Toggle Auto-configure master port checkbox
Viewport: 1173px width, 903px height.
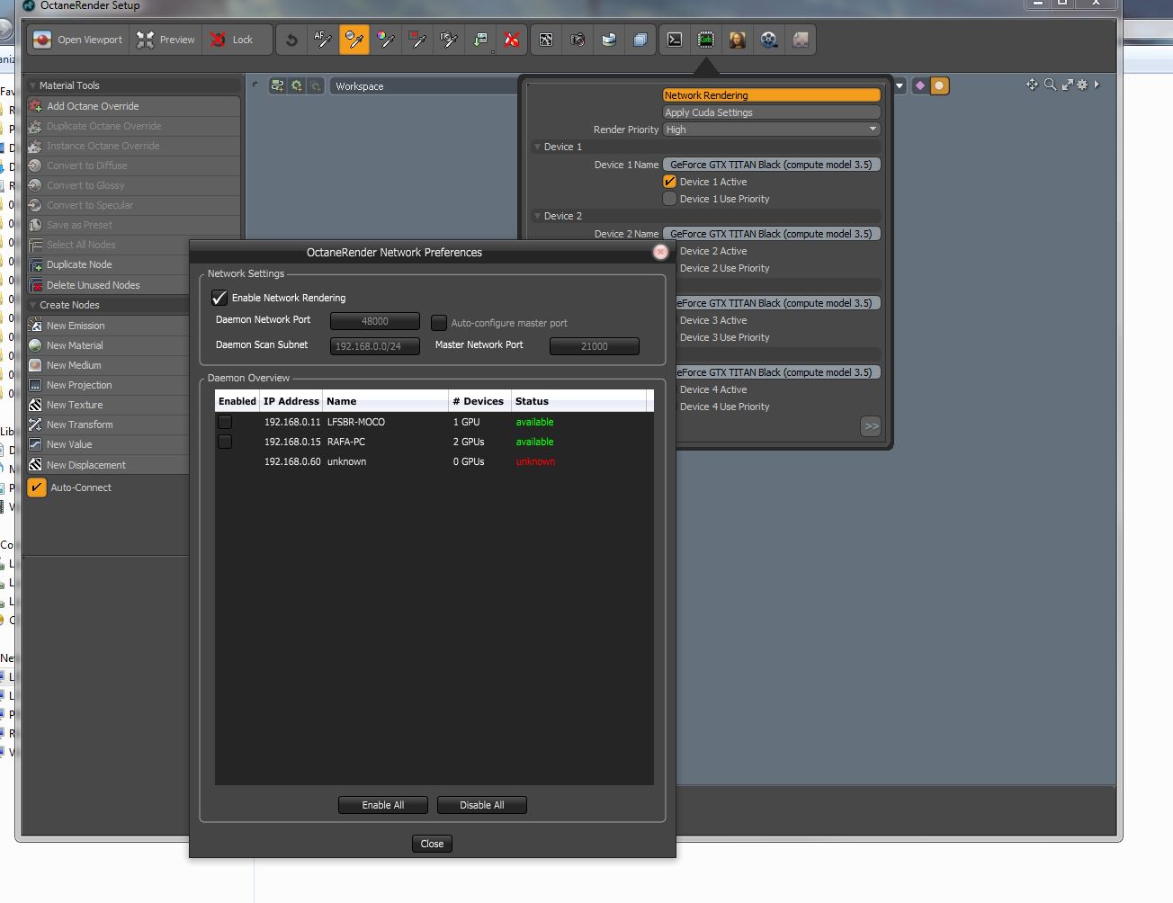click(439, 323)
